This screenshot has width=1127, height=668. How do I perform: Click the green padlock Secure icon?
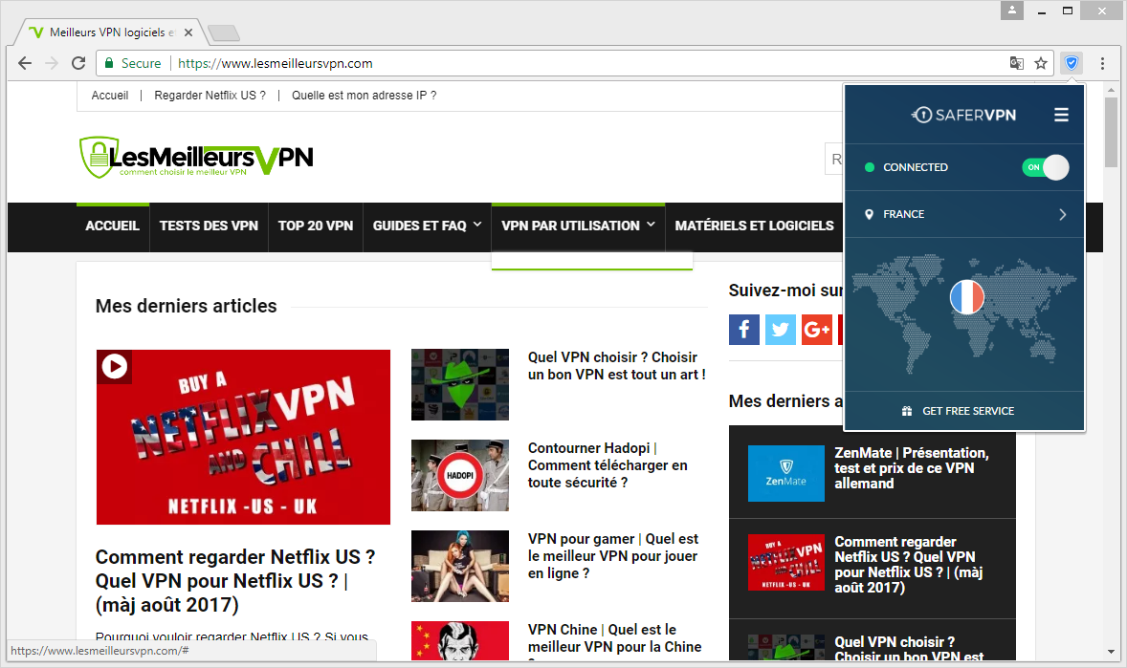pos(109,63)
